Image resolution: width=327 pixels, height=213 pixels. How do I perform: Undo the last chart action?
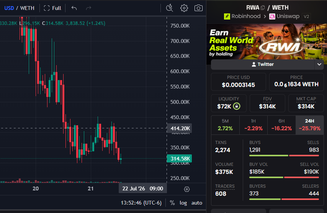coord(74,8)
